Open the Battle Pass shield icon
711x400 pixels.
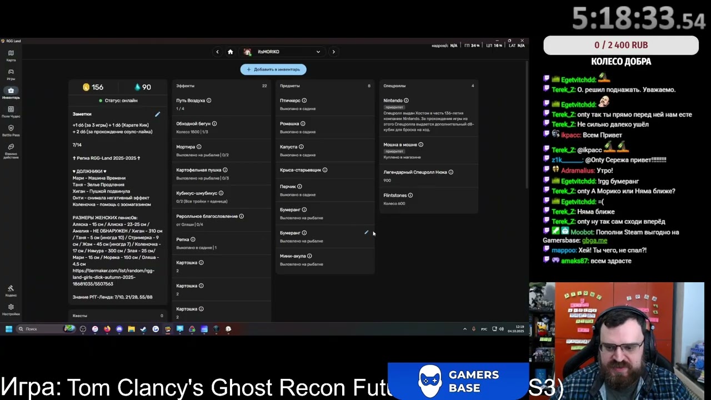coord(11,131)
